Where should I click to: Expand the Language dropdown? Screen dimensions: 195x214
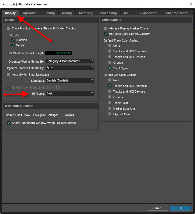70,80
